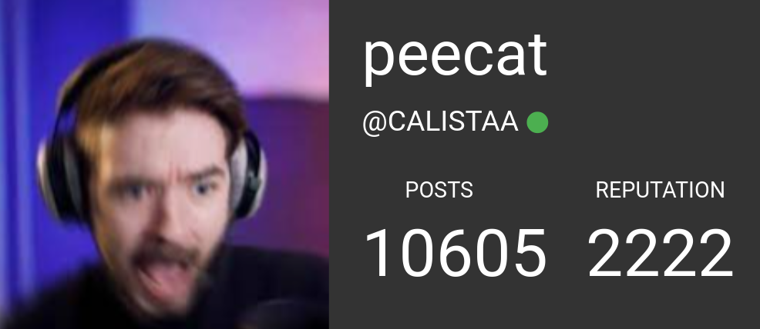Click the @ symbol in the handle
760x329 pixels.
(375, 123)
